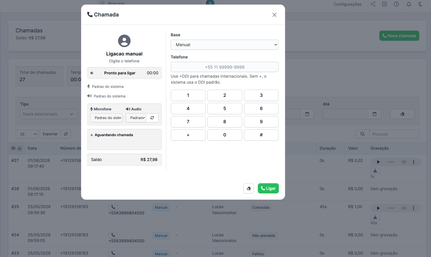The height and width of the screenshot is (257, 431).
Task: Open the page size dropdown showing 25
Action: (27, 134)
